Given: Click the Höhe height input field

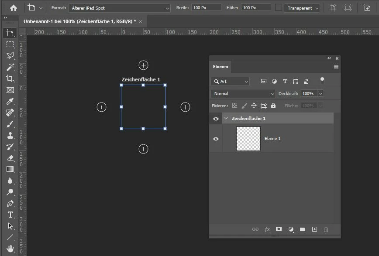Looking at the screenshot, I should [x=256, y=7].
